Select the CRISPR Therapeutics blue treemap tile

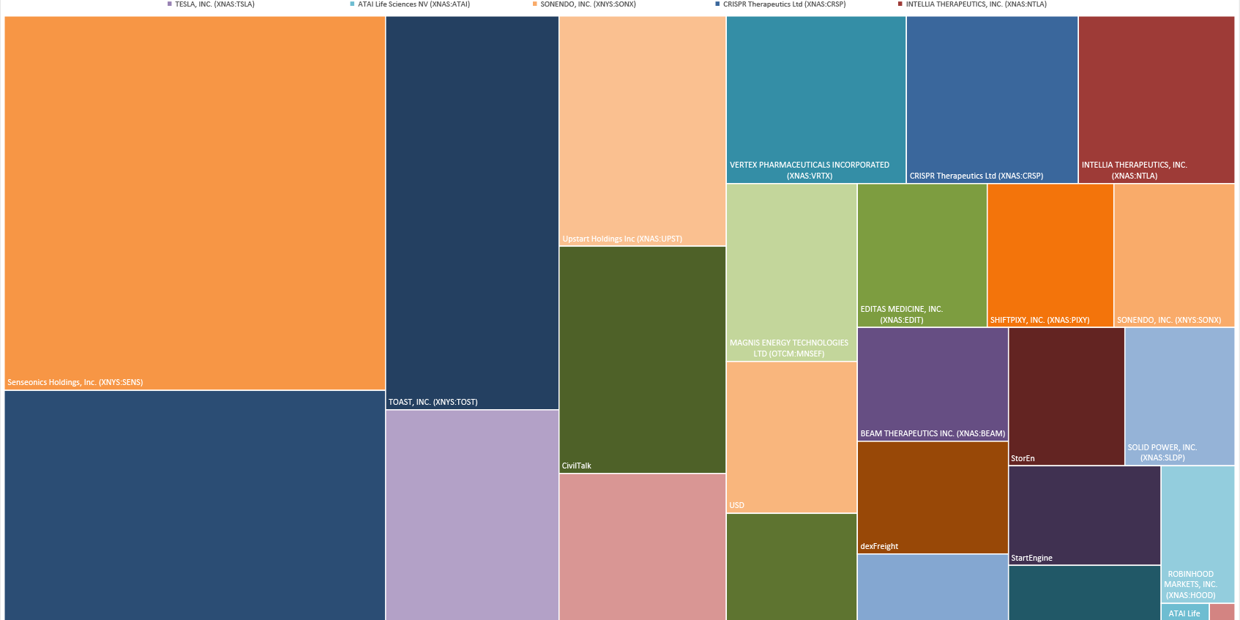pyautogui.click(x=991, y=99)
